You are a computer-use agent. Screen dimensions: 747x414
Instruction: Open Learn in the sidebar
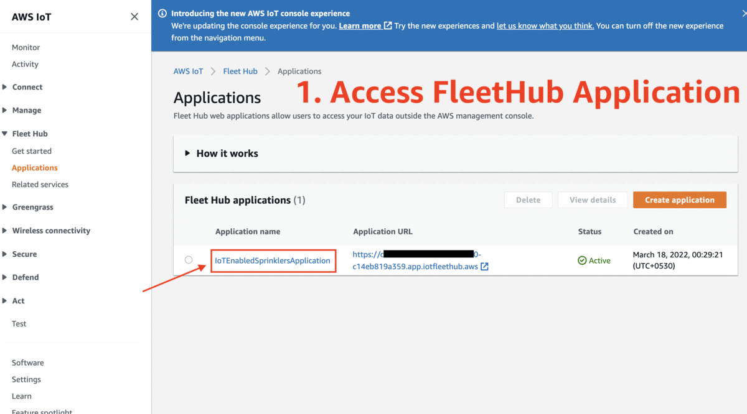point(22,397)
